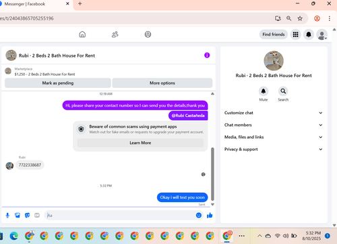The height and width of the screenshot is (244, 337).
Task: Choose a sticker from the sticker icon
Action: [27, 216]
